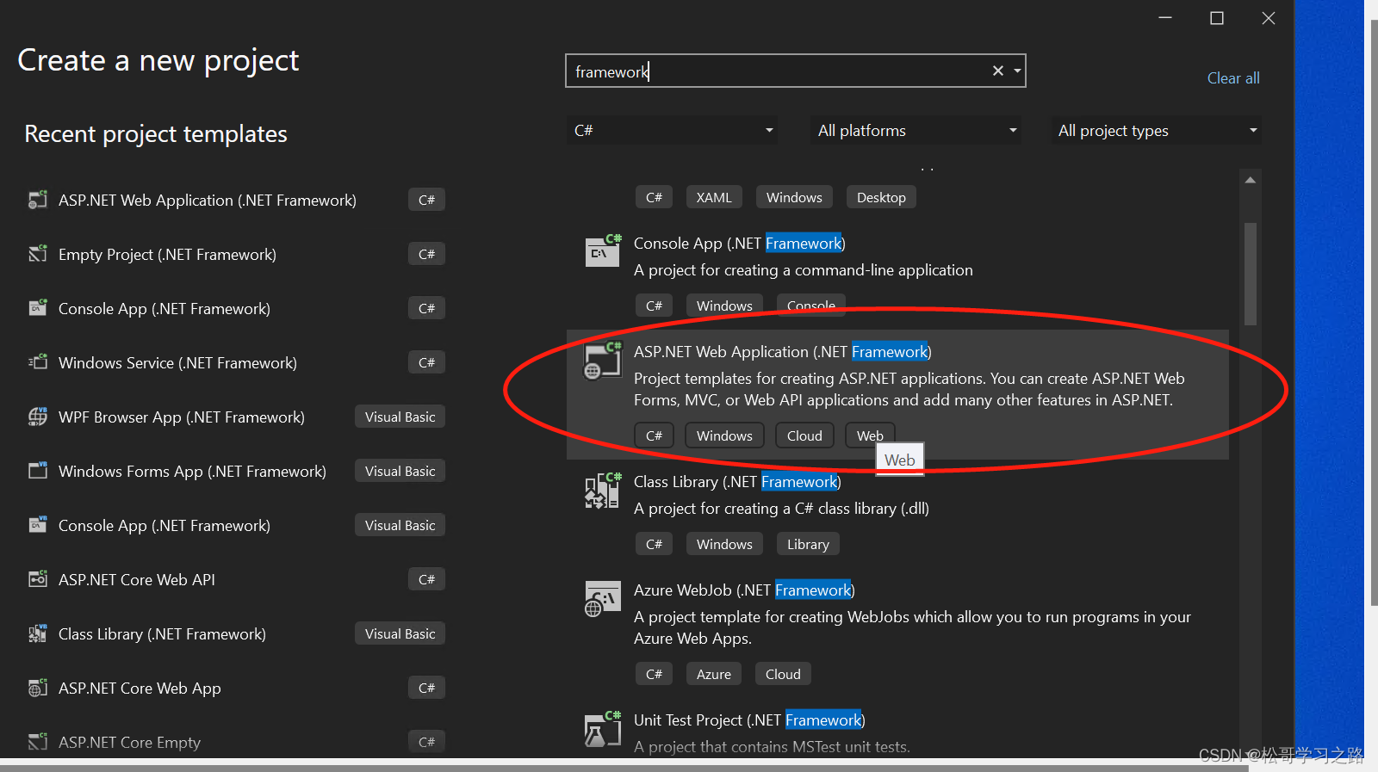1378x772 pixels.
Task: Click Visual Basic Class Library icon
Action: [x=38, y=633]
